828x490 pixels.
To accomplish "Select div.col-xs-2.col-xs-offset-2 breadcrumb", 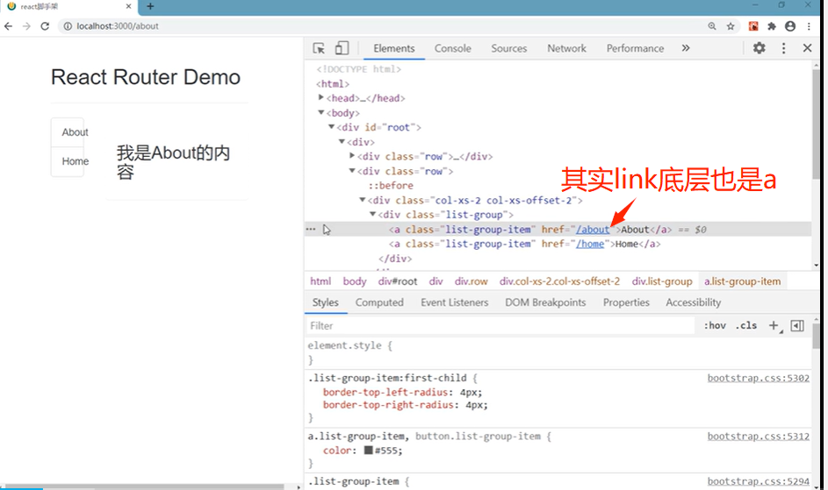I will 559,281.
